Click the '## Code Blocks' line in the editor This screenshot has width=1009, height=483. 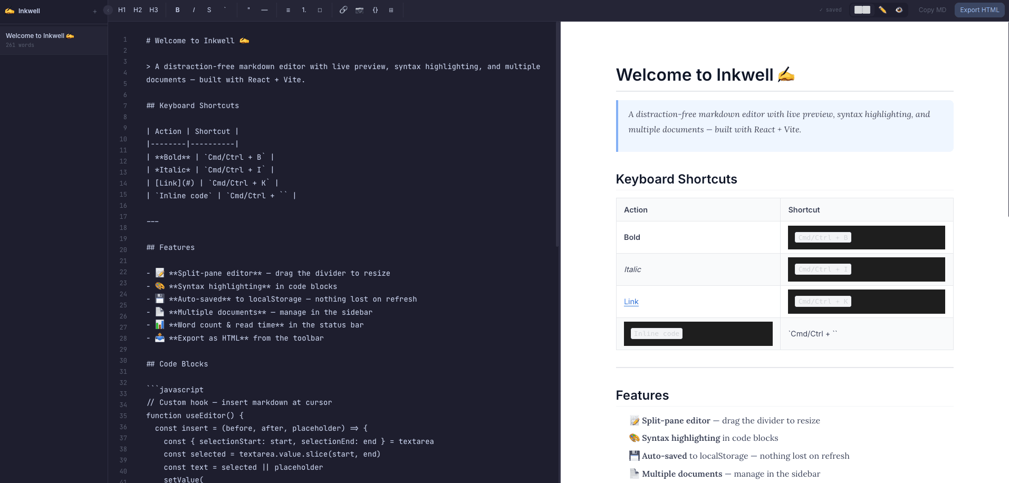[177, 364]
